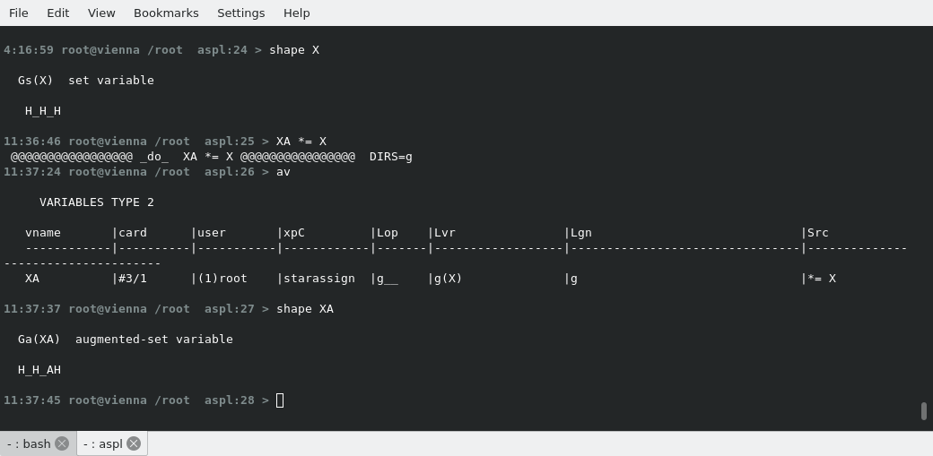Switch to the bash tab
The height and width of the screenshot is (456, 933).
point(29,443)
